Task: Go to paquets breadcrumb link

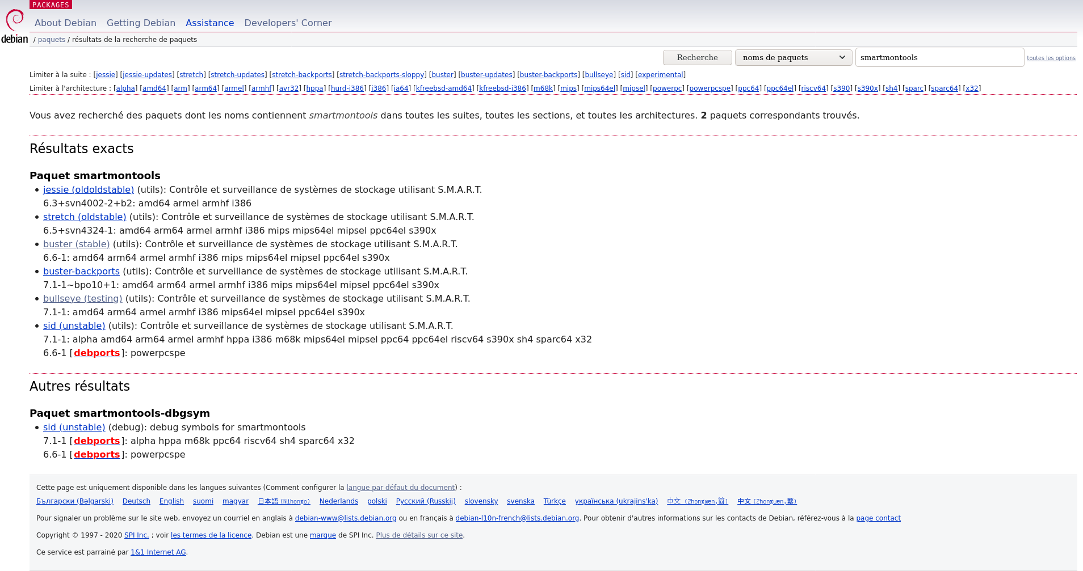Action: click(52, 40)
